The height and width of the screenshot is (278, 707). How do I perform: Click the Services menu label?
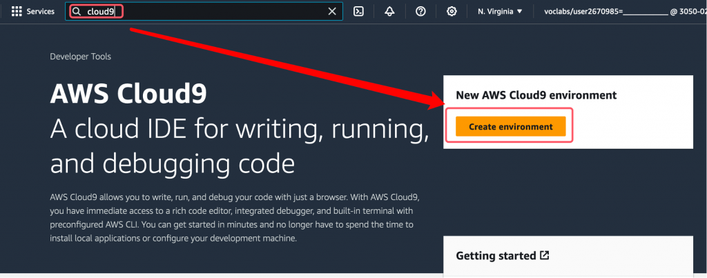[x=41, y=12]
